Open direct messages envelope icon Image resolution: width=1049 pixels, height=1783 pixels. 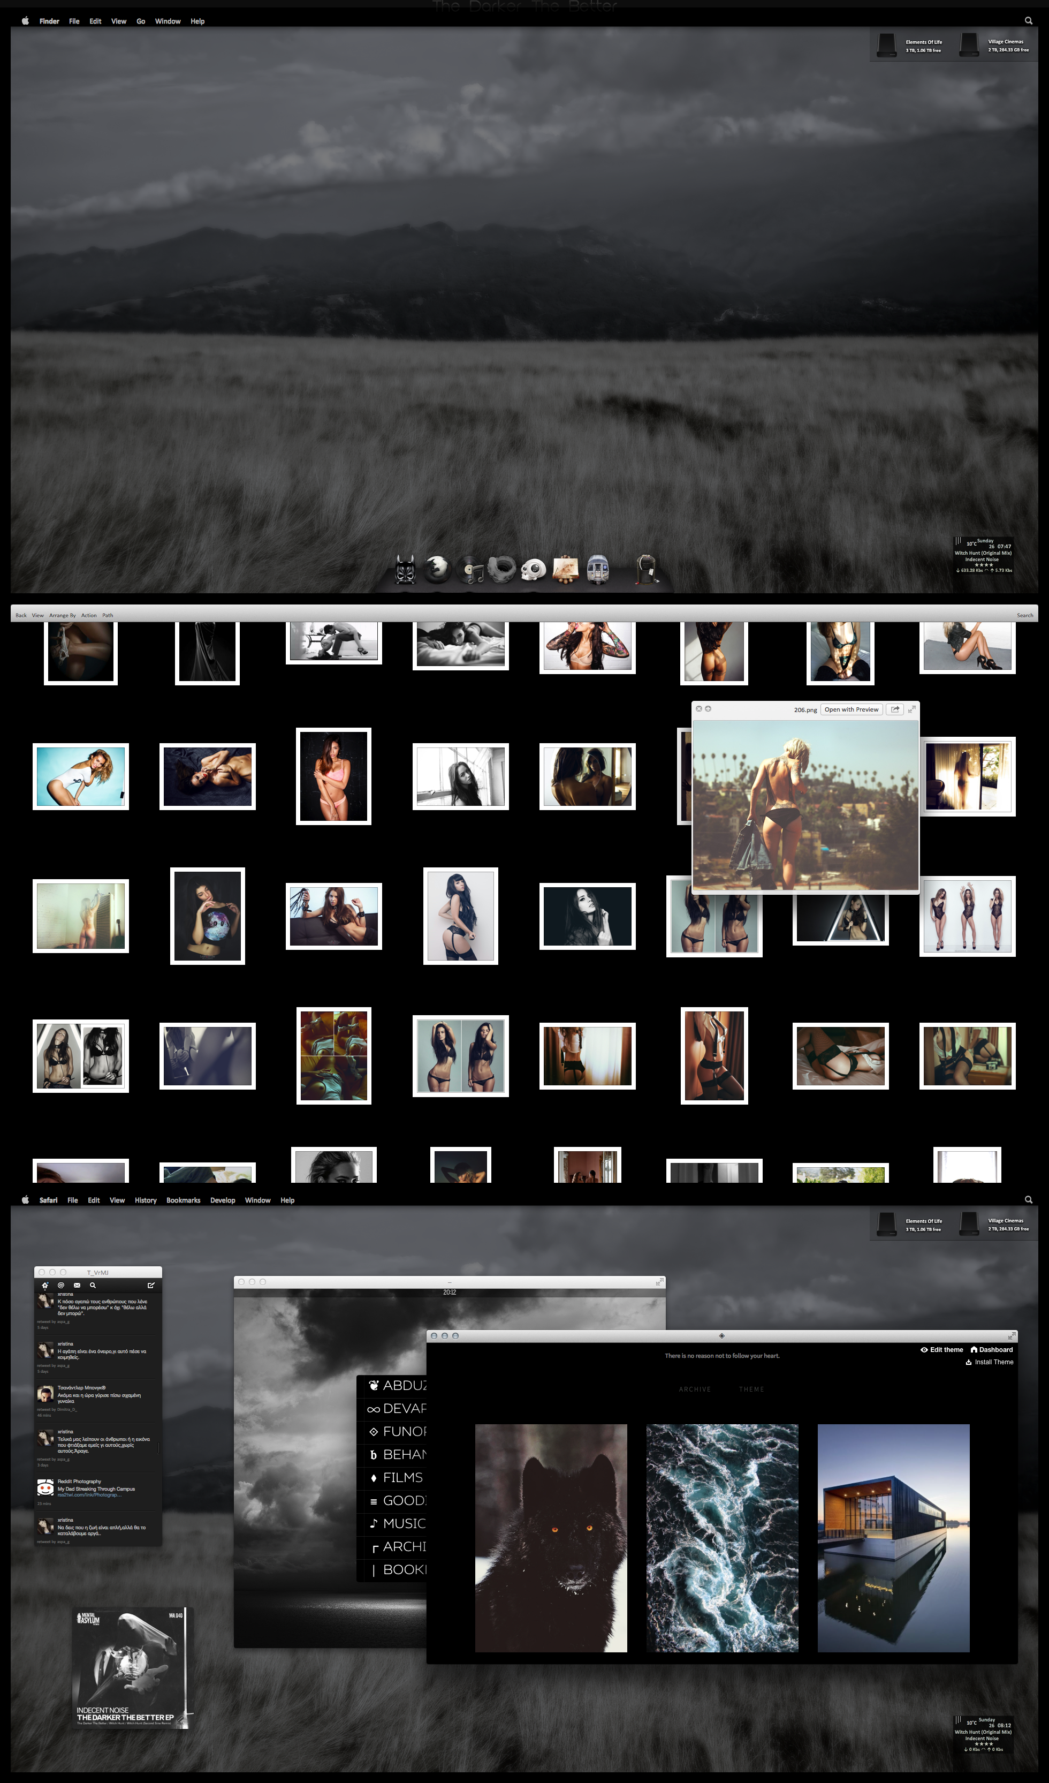(77, 1285)
